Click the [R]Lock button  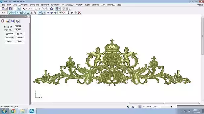click(x=20, y=34)
